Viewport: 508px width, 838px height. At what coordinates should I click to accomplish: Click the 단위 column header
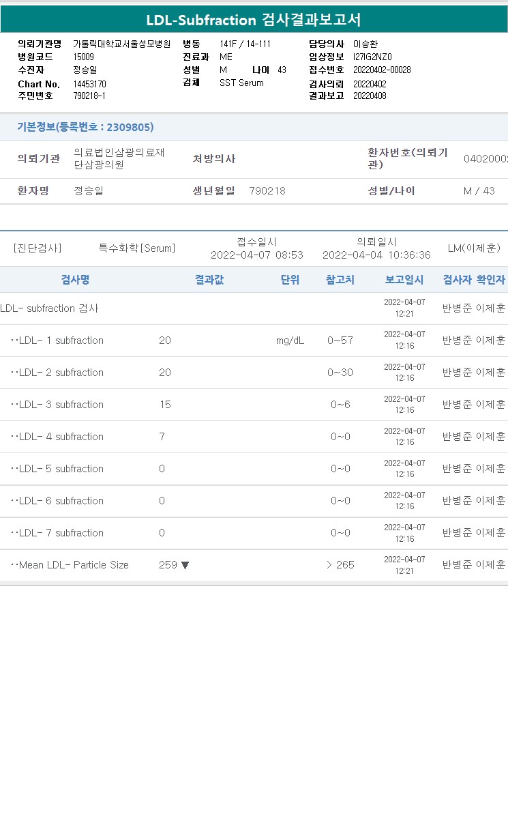(x=290, y=280)
